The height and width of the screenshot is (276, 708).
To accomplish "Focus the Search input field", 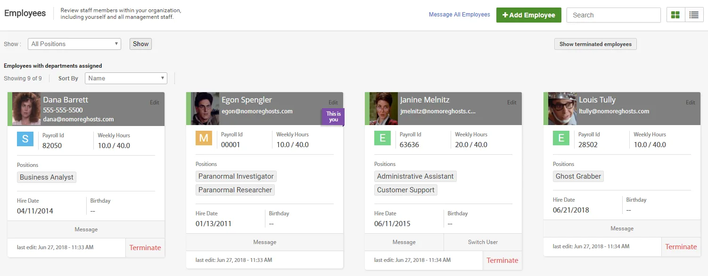I will (614, 15).
